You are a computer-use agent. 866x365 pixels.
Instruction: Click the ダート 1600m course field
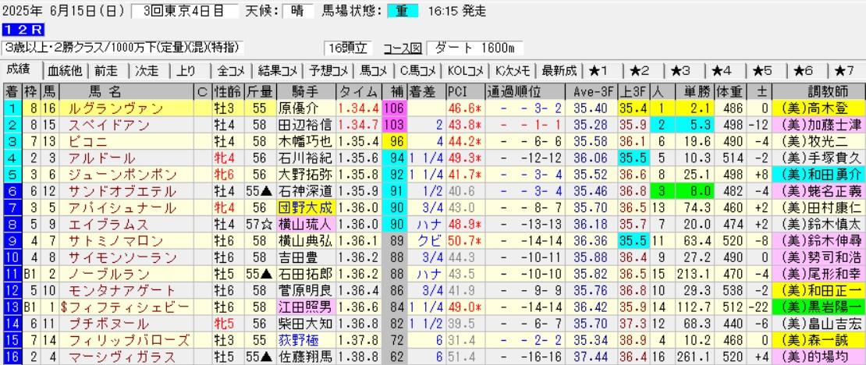pyautogui.click(x=480, y=46)
